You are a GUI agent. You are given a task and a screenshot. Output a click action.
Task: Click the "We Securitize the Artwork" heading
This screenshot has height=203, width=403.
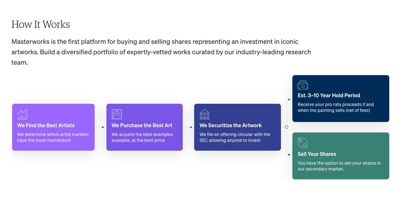click(x=230, y=125)
